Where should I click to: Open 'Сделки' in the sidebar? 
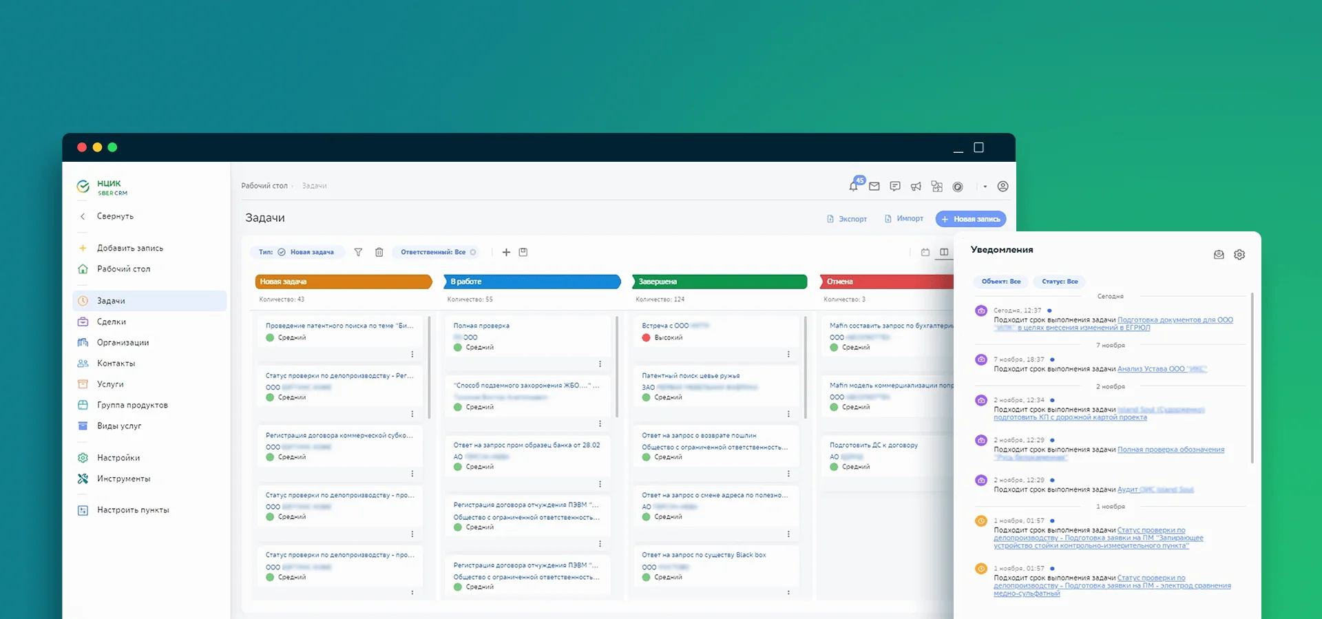click(112, 322)
